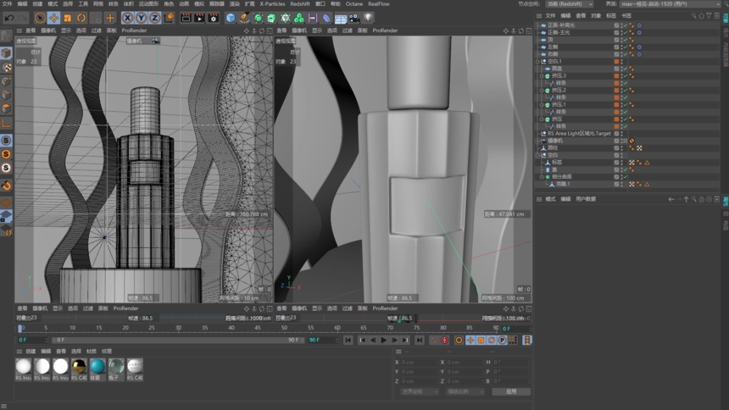
Task: Toggle autokeying red button
Action: tap(444, 341)
